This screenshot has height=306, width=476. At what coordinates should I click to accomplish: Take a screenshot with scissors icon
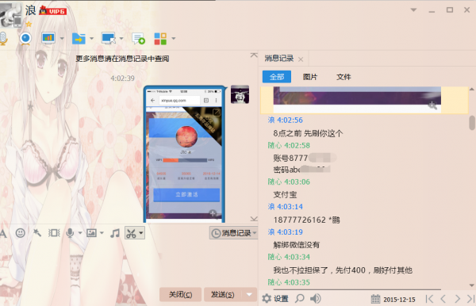pyautogui.click(x=131, y=233)
